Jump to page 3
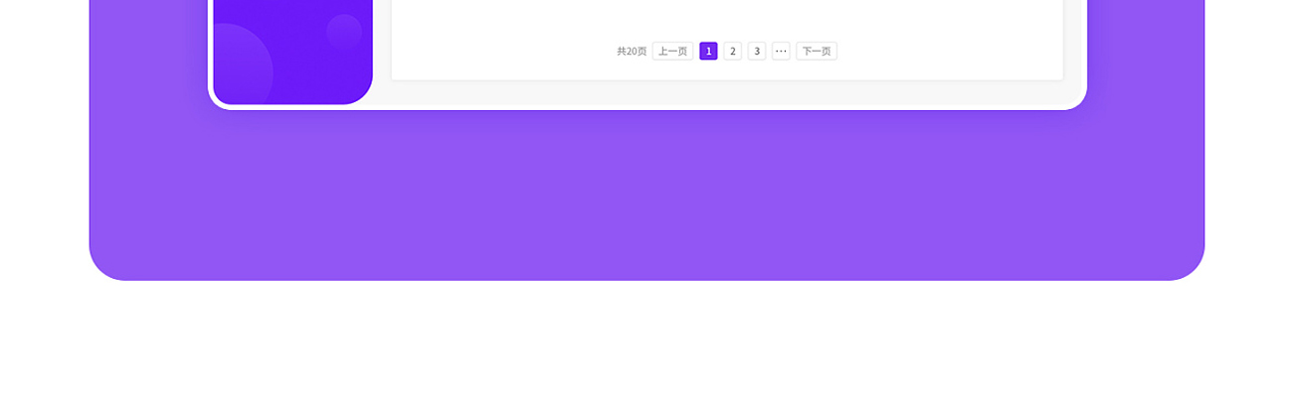 tap(757, 51)
